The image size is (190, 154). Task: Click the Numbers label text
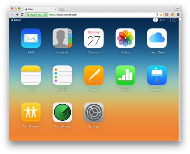pos(125,89)
